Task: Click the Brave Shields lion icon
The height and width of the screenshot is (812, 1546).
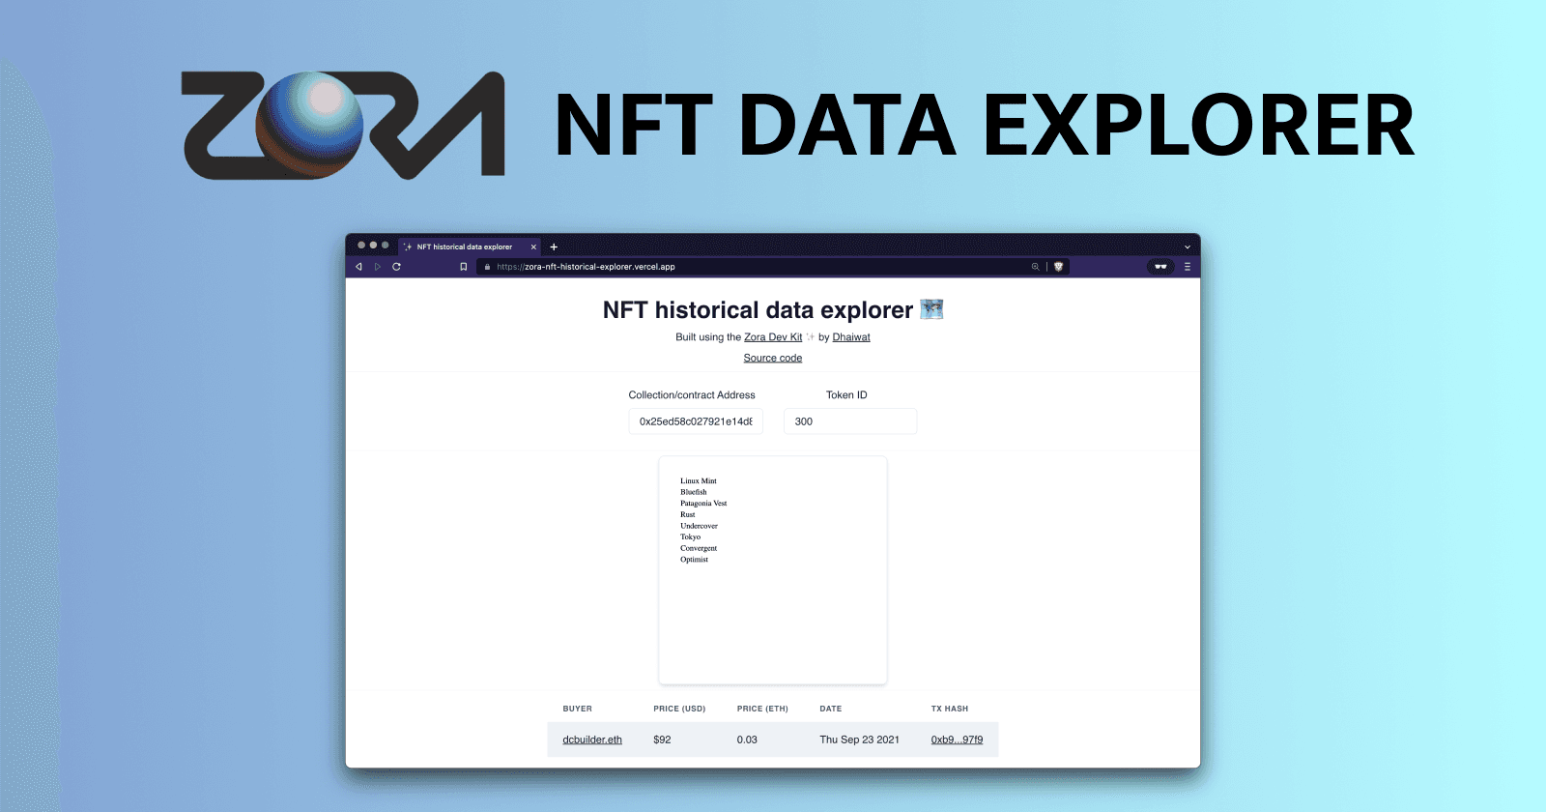Action: pyautogui.click(x=1058, y=267)
